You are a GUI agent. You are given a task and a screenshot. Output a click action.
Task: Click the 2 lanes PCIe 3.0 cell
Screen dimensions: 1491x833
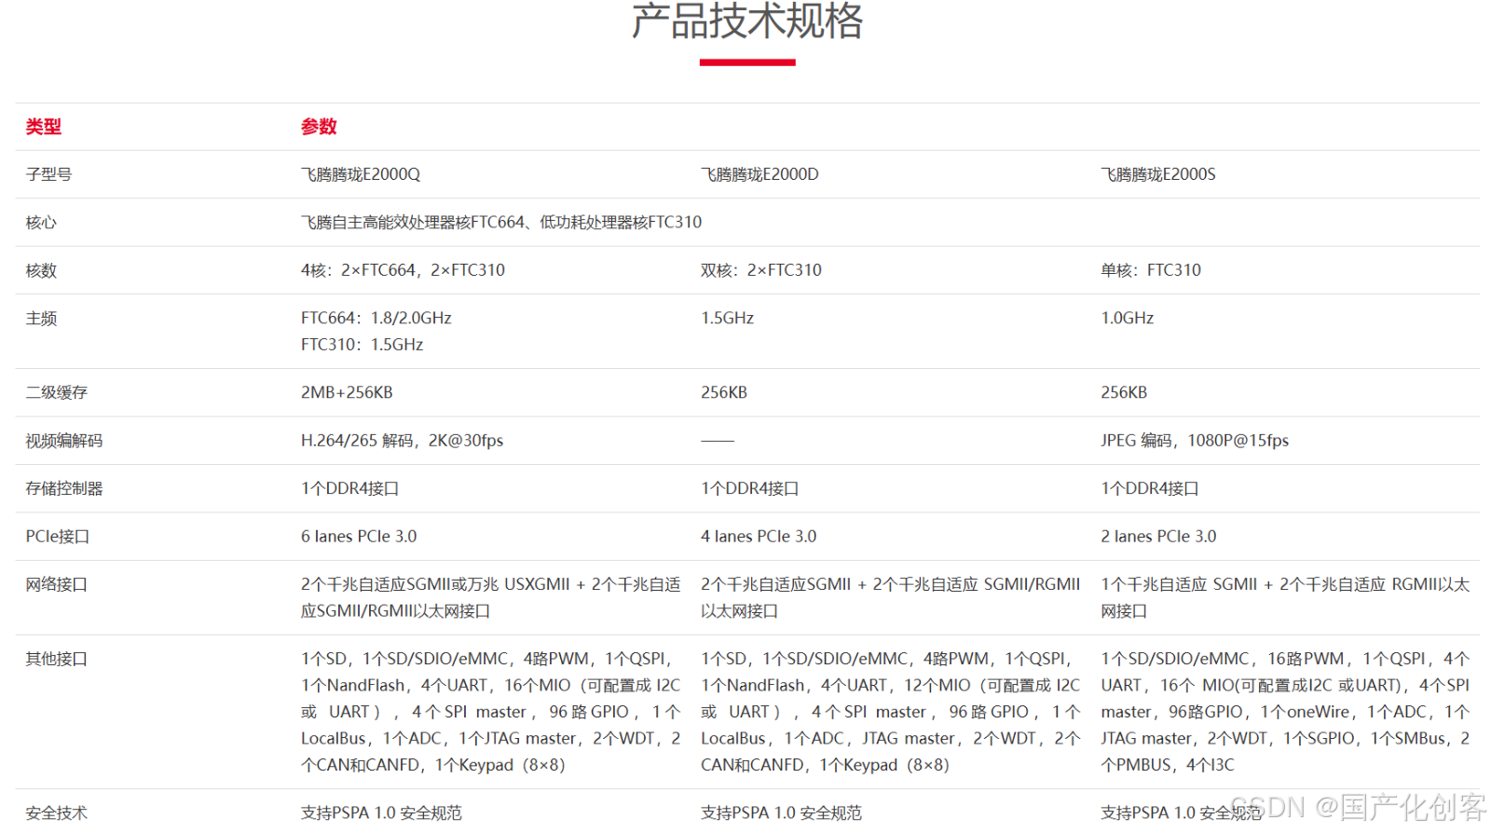1158,537
